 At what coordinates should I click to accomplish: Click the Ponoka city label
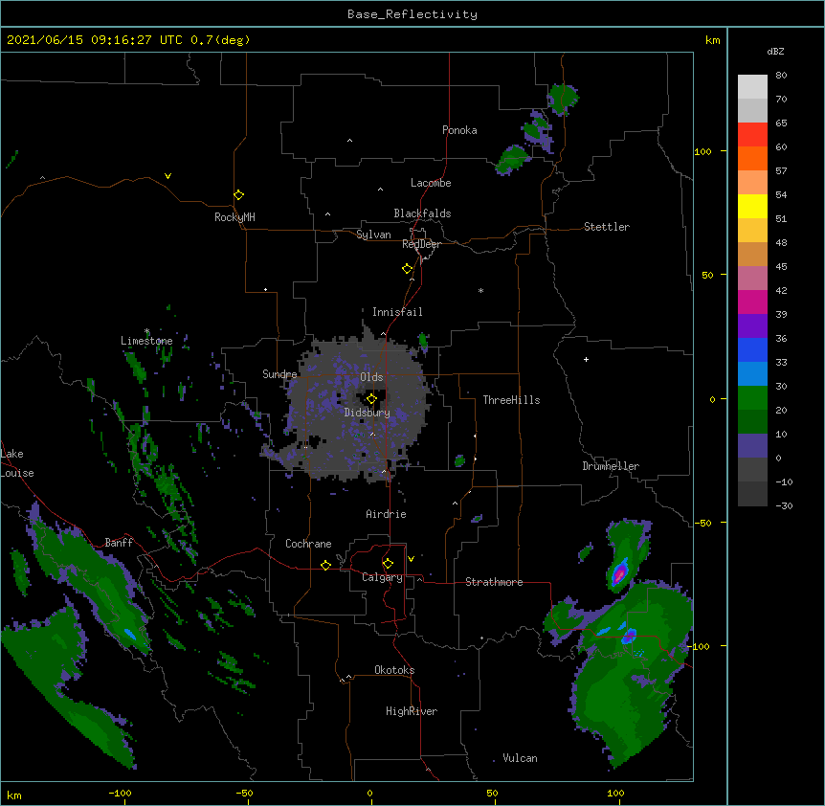point(459,130)
